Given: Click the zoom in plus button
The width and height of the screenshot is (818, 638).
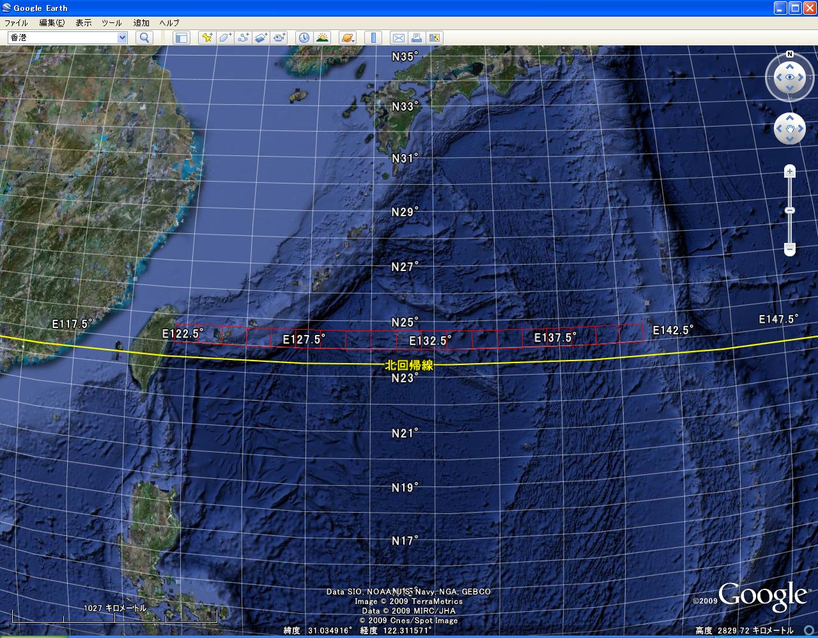Looking at the screenshot, I should coord(790,171).
